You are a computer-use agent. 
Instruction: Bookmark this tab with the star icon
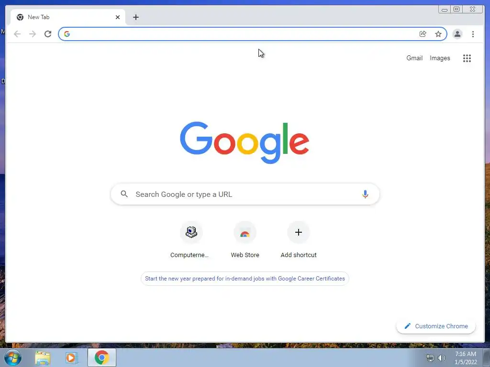438,34
